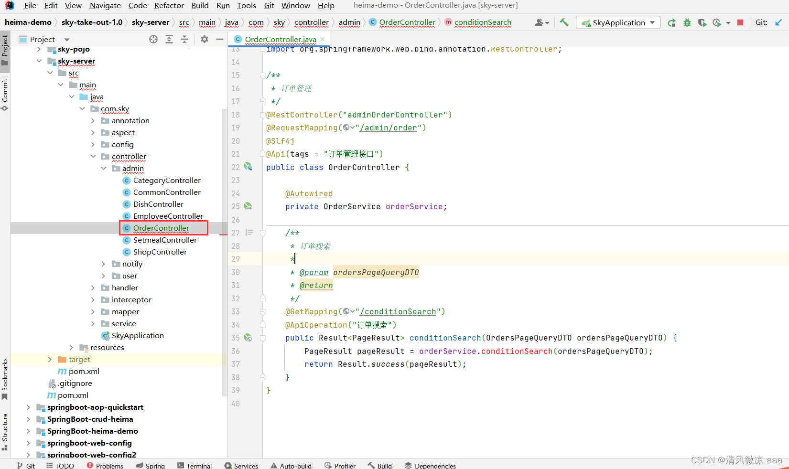Expand the notify package
Screen dimensions: 789x469
click(103, 264)
